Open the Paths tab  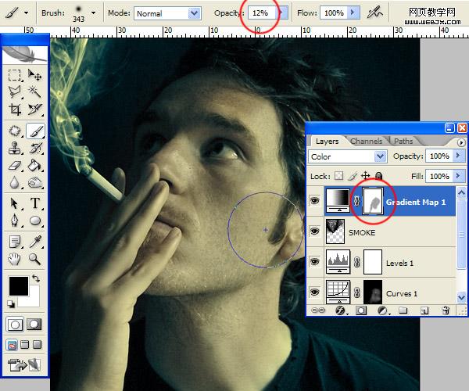point(403,142)
